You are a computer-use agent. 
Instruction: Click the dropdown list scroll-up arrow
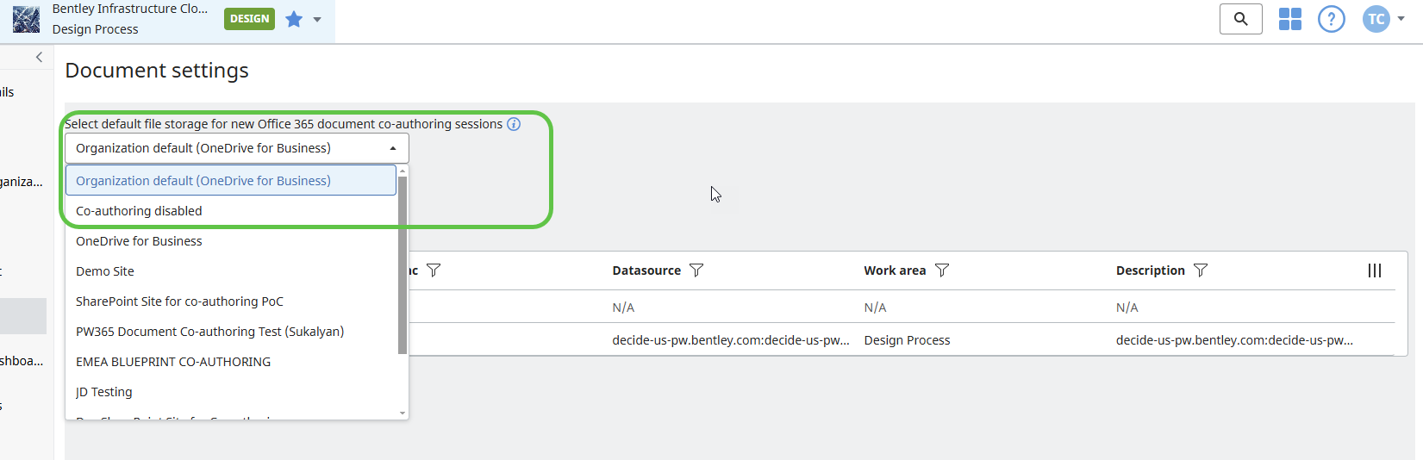tap(403, 170)
